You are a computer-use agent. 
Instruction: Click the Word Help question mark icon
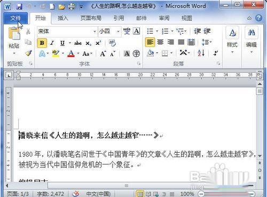pyautogui.click(x=258, y=18)
